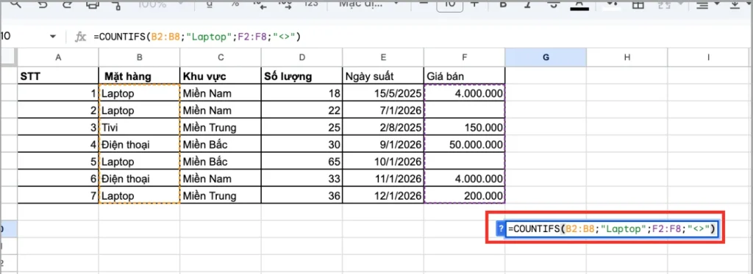Click price cell '150.000'
Viewport: 753px width, 274px height.
click(465, 128)
